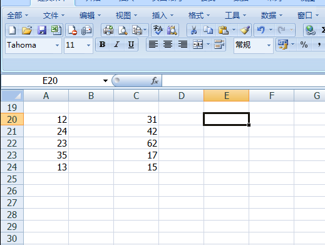Open the 数据 menu
The image size is (325, 245).
click(272, 15)
